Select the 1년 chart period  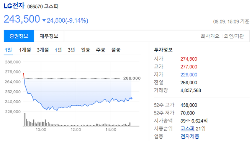[x=58, y=50]
